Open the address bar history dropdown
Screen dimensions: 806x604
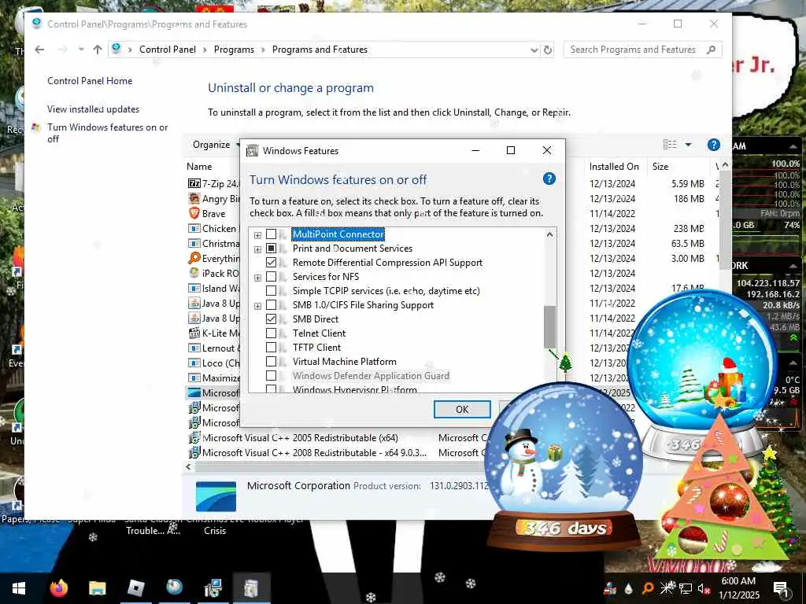534,50
